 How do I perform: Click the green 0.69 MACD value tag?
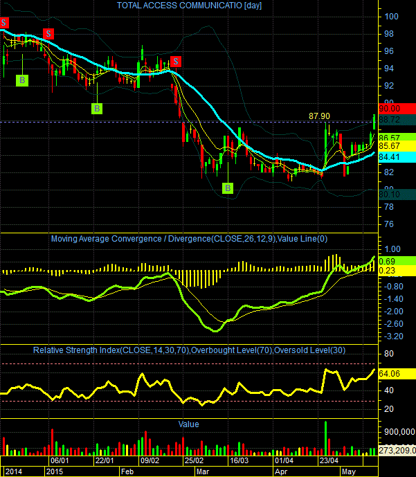coord(397,261)
